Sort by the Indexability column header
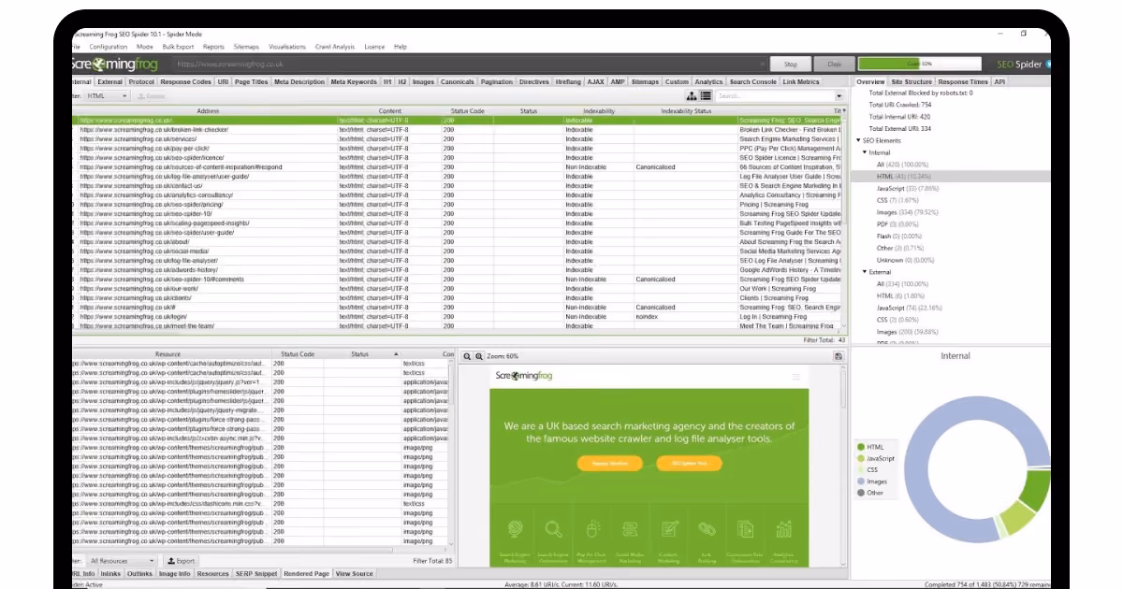 tap(598, 111)
